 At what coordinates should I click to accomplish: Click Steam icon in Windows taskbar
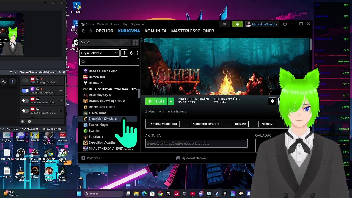[217, 194]
